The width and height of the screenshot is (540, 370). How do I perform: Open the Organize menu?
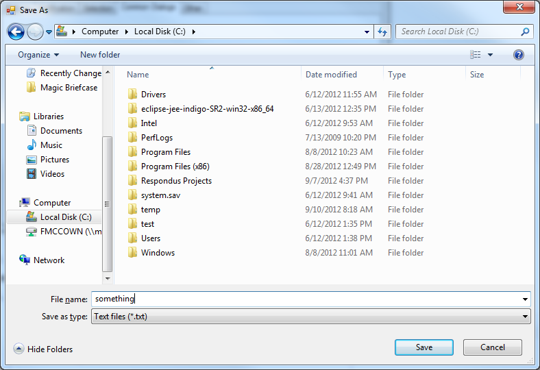coord(38,55)
